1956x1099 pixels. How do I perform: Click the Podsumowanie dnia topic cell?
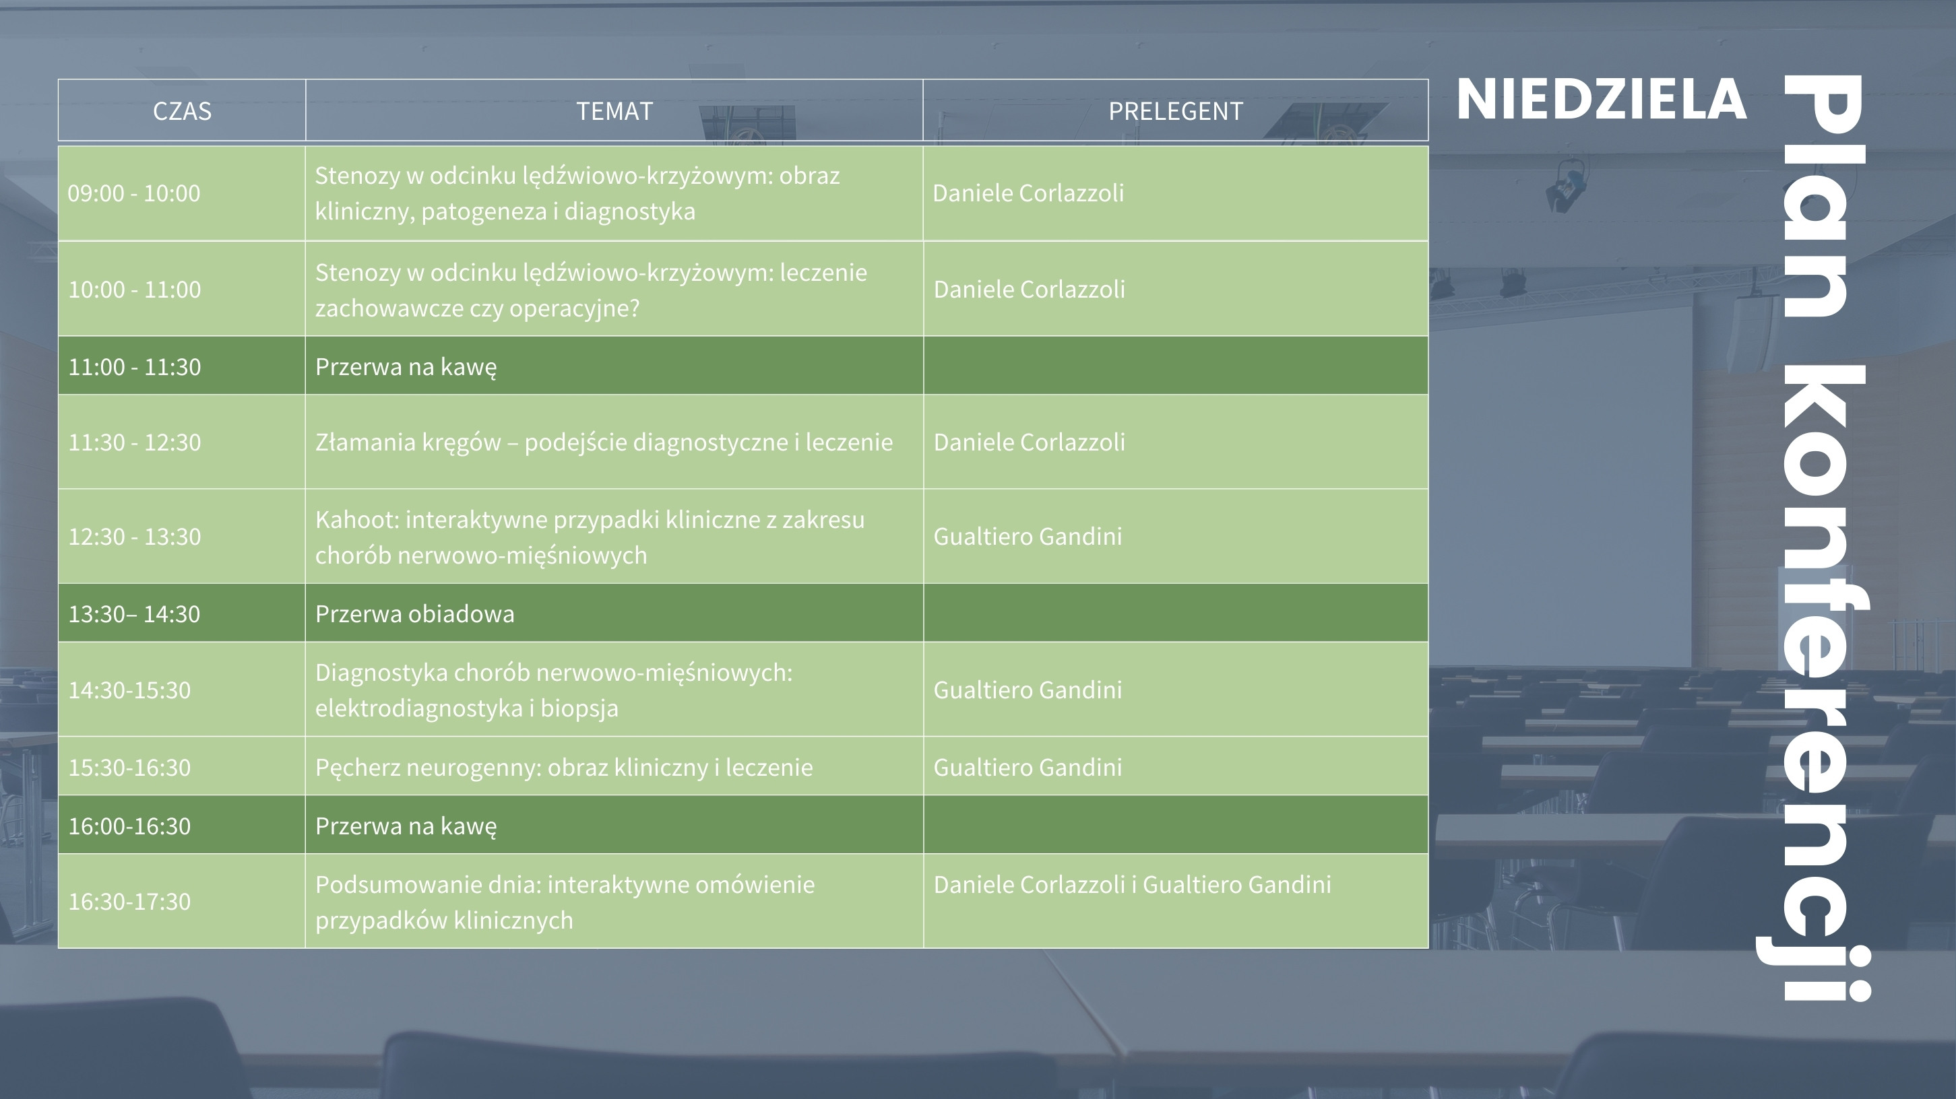pos(565,902)
